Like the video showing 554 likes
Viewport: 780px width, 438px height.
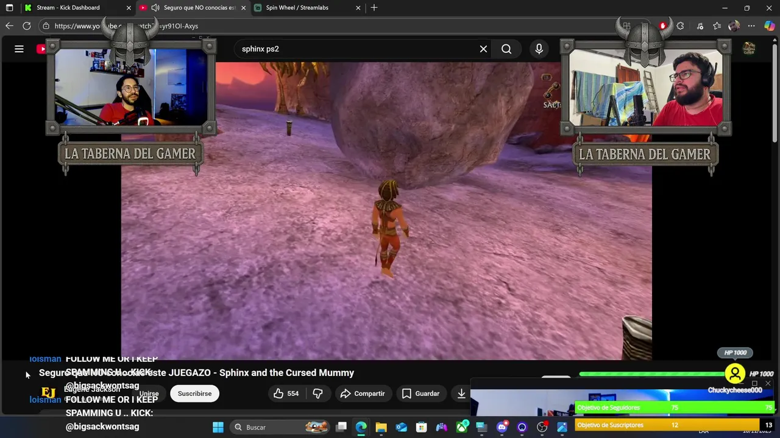(x=286, y=394)
